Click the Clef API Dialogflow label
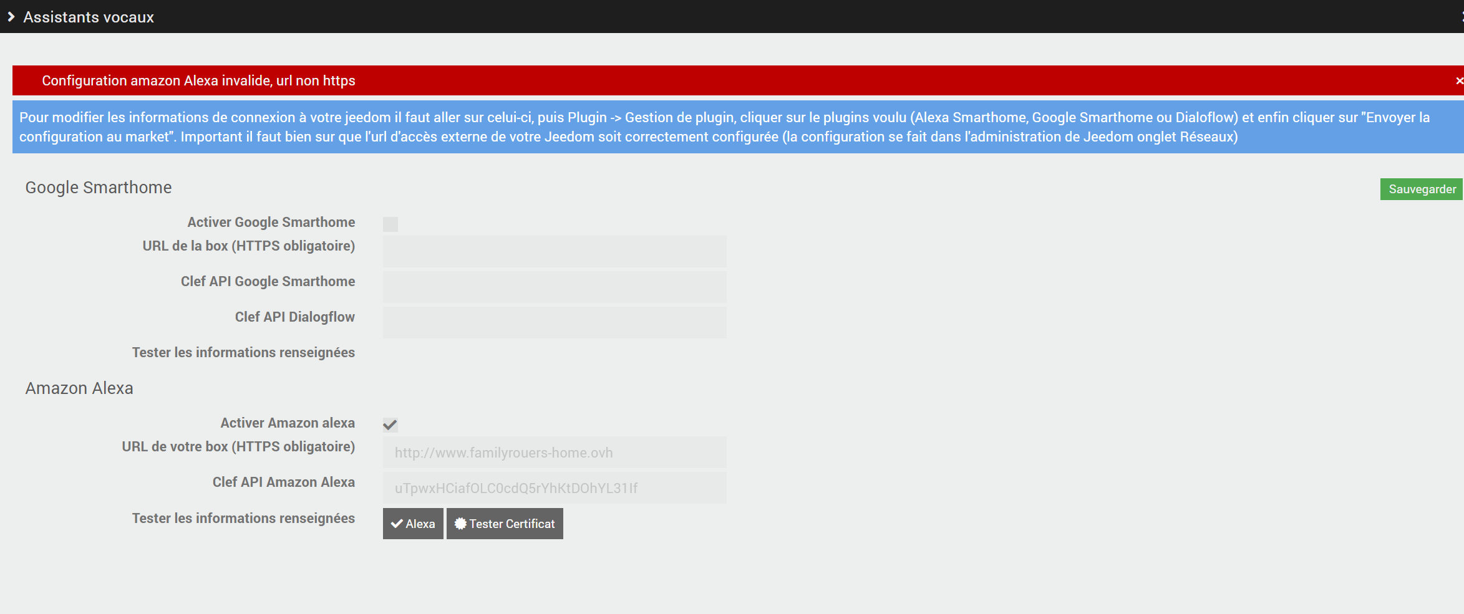 tap(295, 317)
